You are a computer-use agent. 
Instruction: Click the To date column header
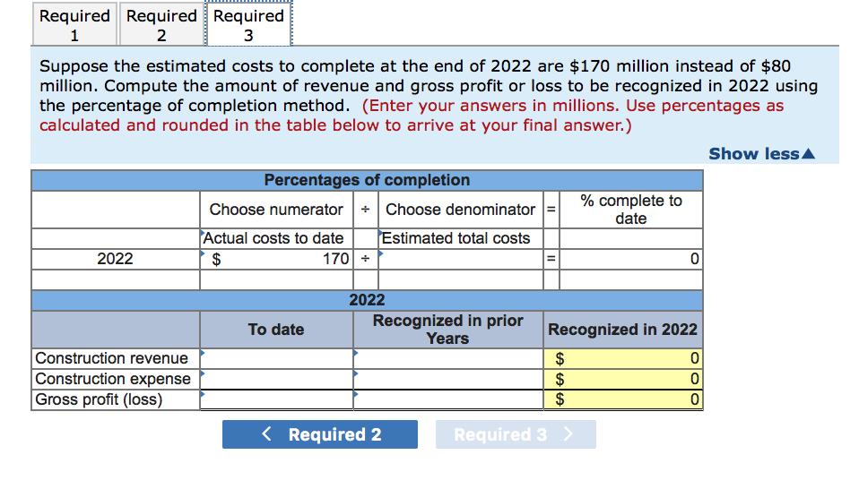point(276,330)
